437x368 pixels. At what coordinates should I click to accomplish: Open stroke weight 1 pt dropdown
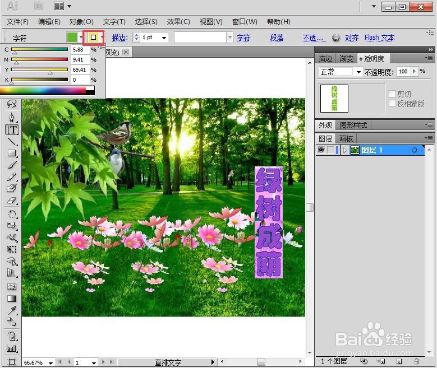click(164, 38)
